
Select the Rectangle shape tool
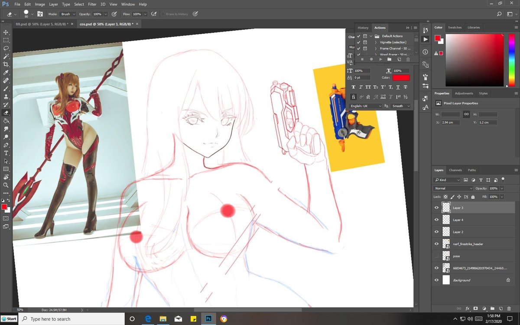(x=6, y=169)
